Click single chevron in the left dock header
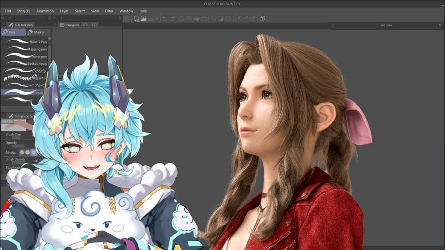This screenshot has width=445, height=250. click(10, 18)
